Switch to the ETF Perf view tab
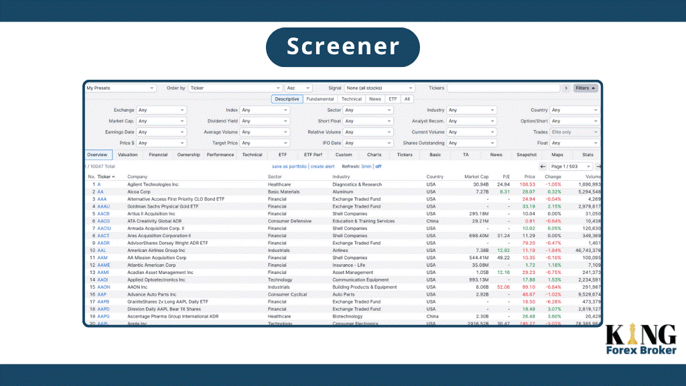 [x=313, y=155]
